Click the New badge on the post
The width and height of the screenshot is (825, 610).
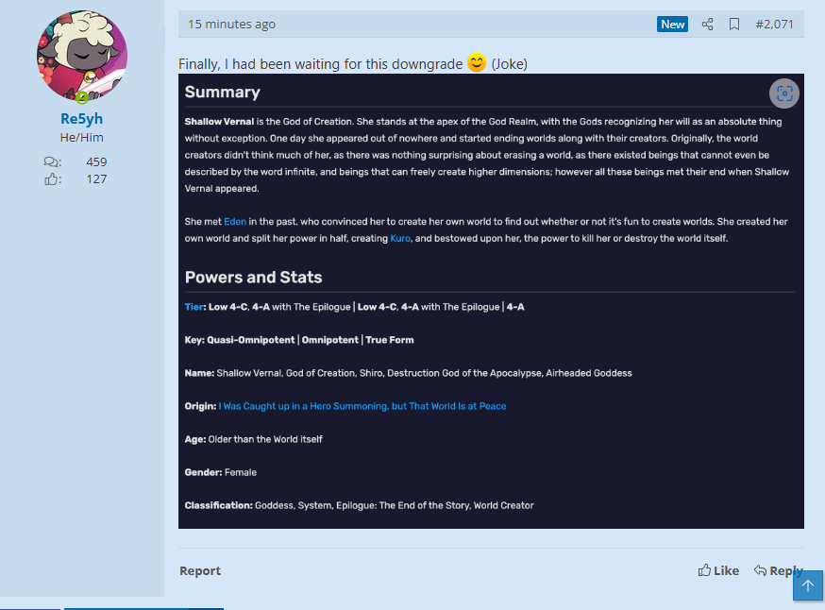coord(672,25)
